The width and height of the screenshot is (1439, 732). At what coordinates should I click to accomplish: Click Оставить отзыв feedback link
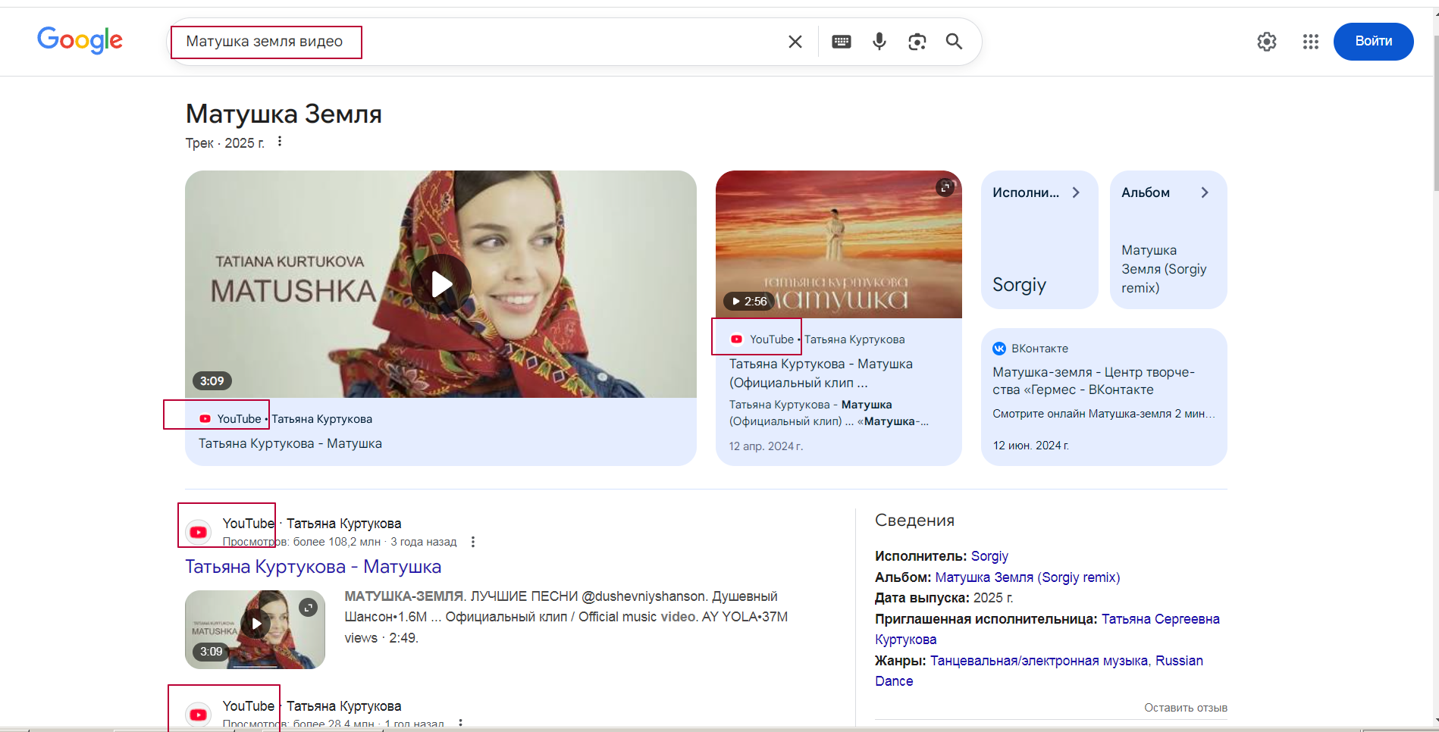(1185, 708)
